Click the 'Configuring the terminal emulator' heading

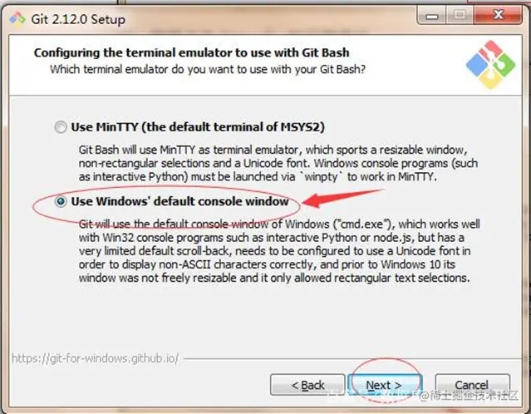192,52
